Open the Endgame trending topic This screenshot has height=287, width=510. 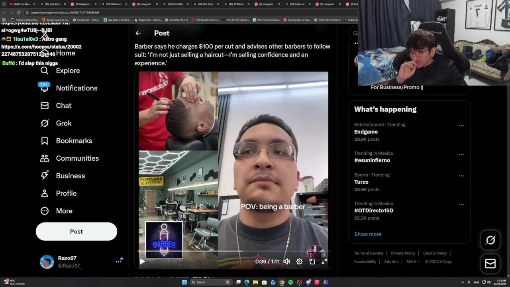pyautogui.click(x=366, y=132)
